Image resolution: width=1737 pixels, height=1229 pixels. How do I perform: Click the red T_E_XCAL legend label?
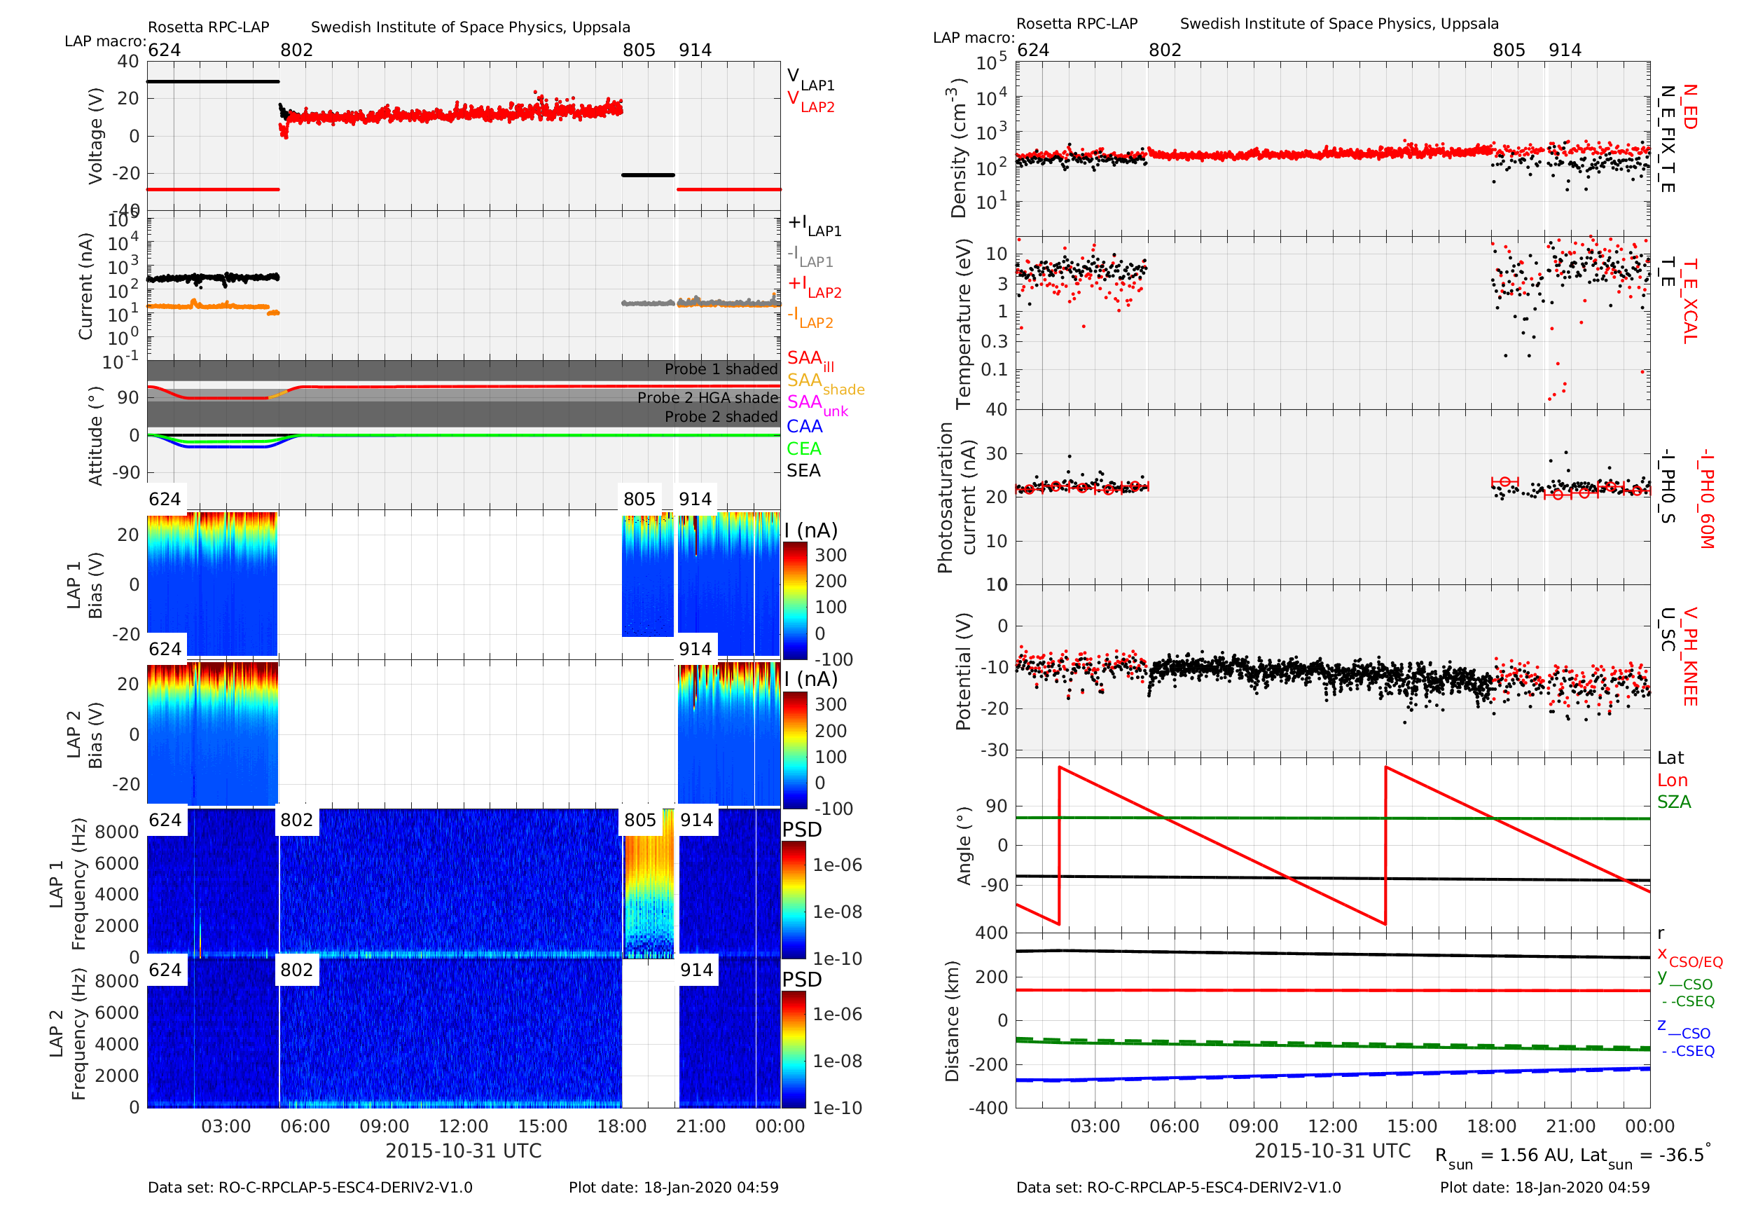pyautogui.click(x=1689, y=301)
